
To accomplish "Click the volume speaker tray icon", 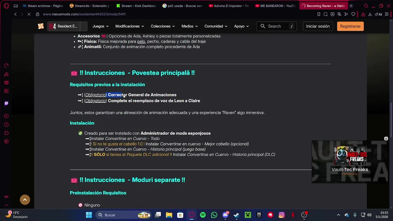I will pos(369,215).
